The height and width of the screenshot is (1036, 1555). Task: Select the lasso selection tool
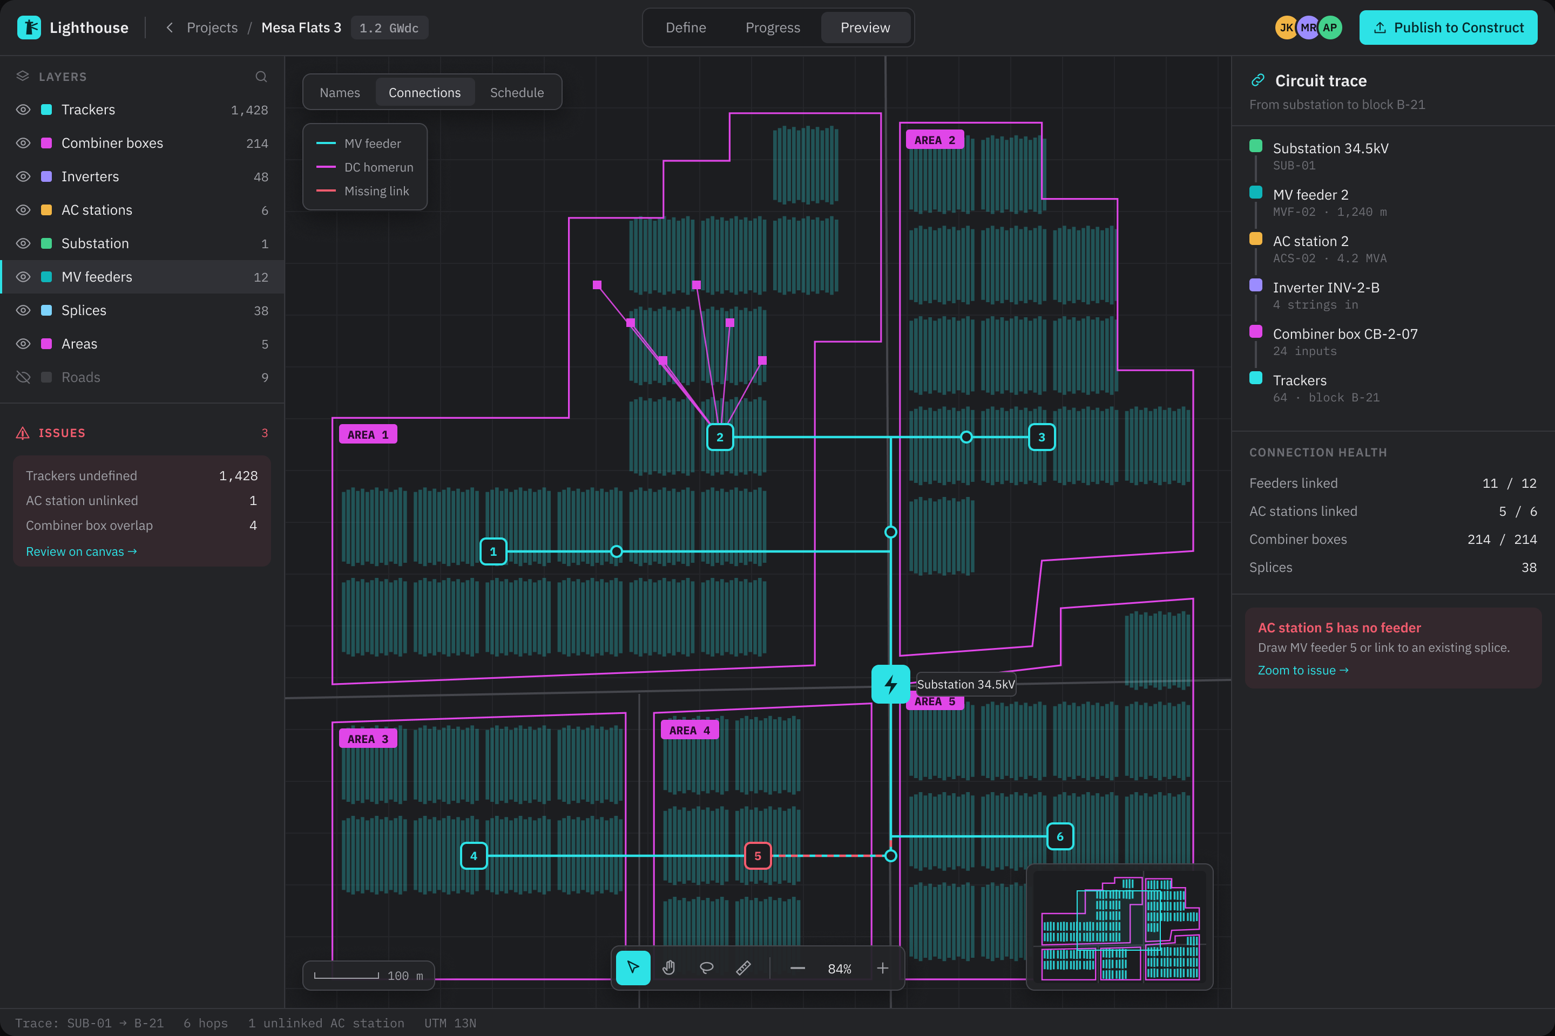click(706, 968)
